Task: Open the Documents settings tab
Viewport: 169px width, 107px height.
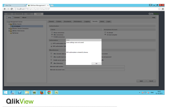Action: (x=68, y=22)
